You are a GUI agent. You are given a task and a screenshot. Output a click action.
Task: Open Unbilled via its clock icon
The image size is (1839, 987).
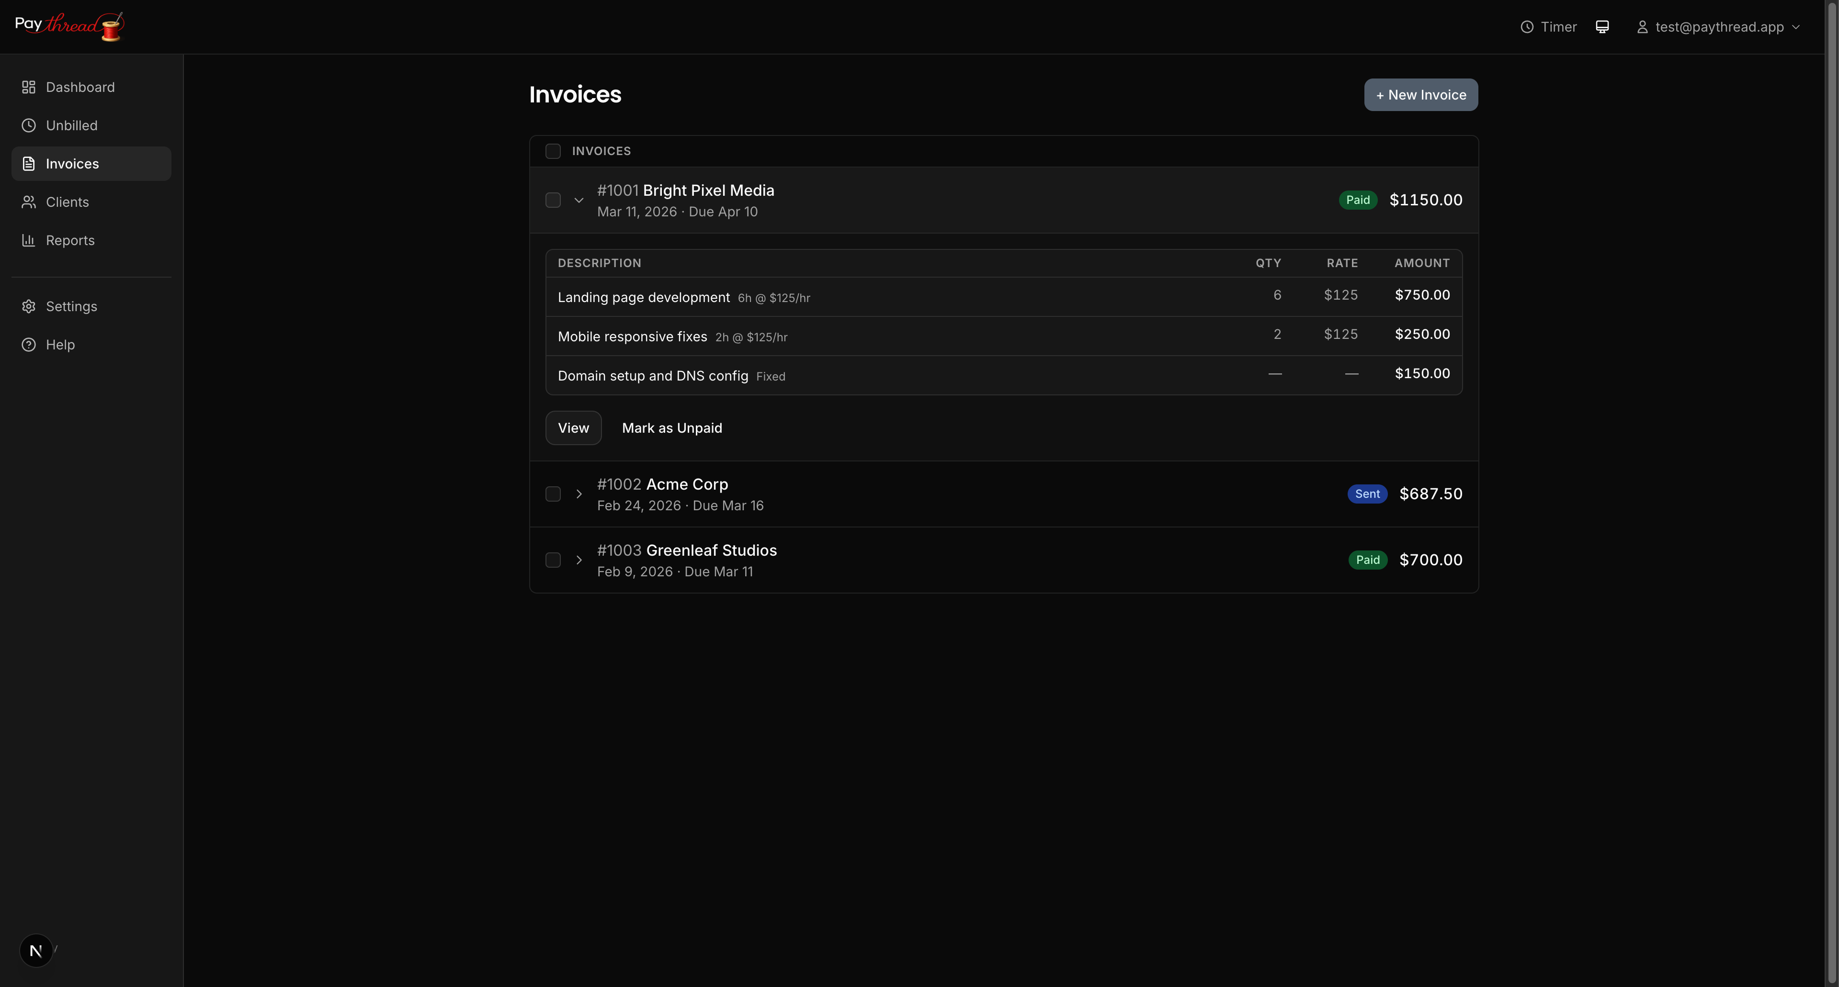point(29,125)
